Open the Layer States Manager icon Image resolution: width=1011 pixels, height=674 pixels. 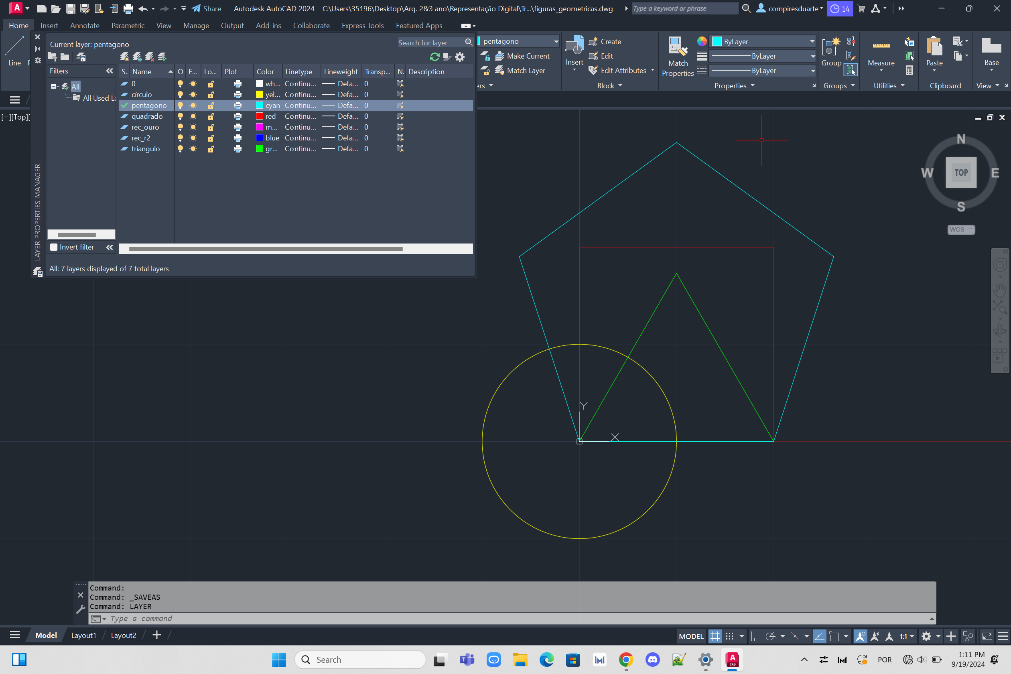click(81, 57)
